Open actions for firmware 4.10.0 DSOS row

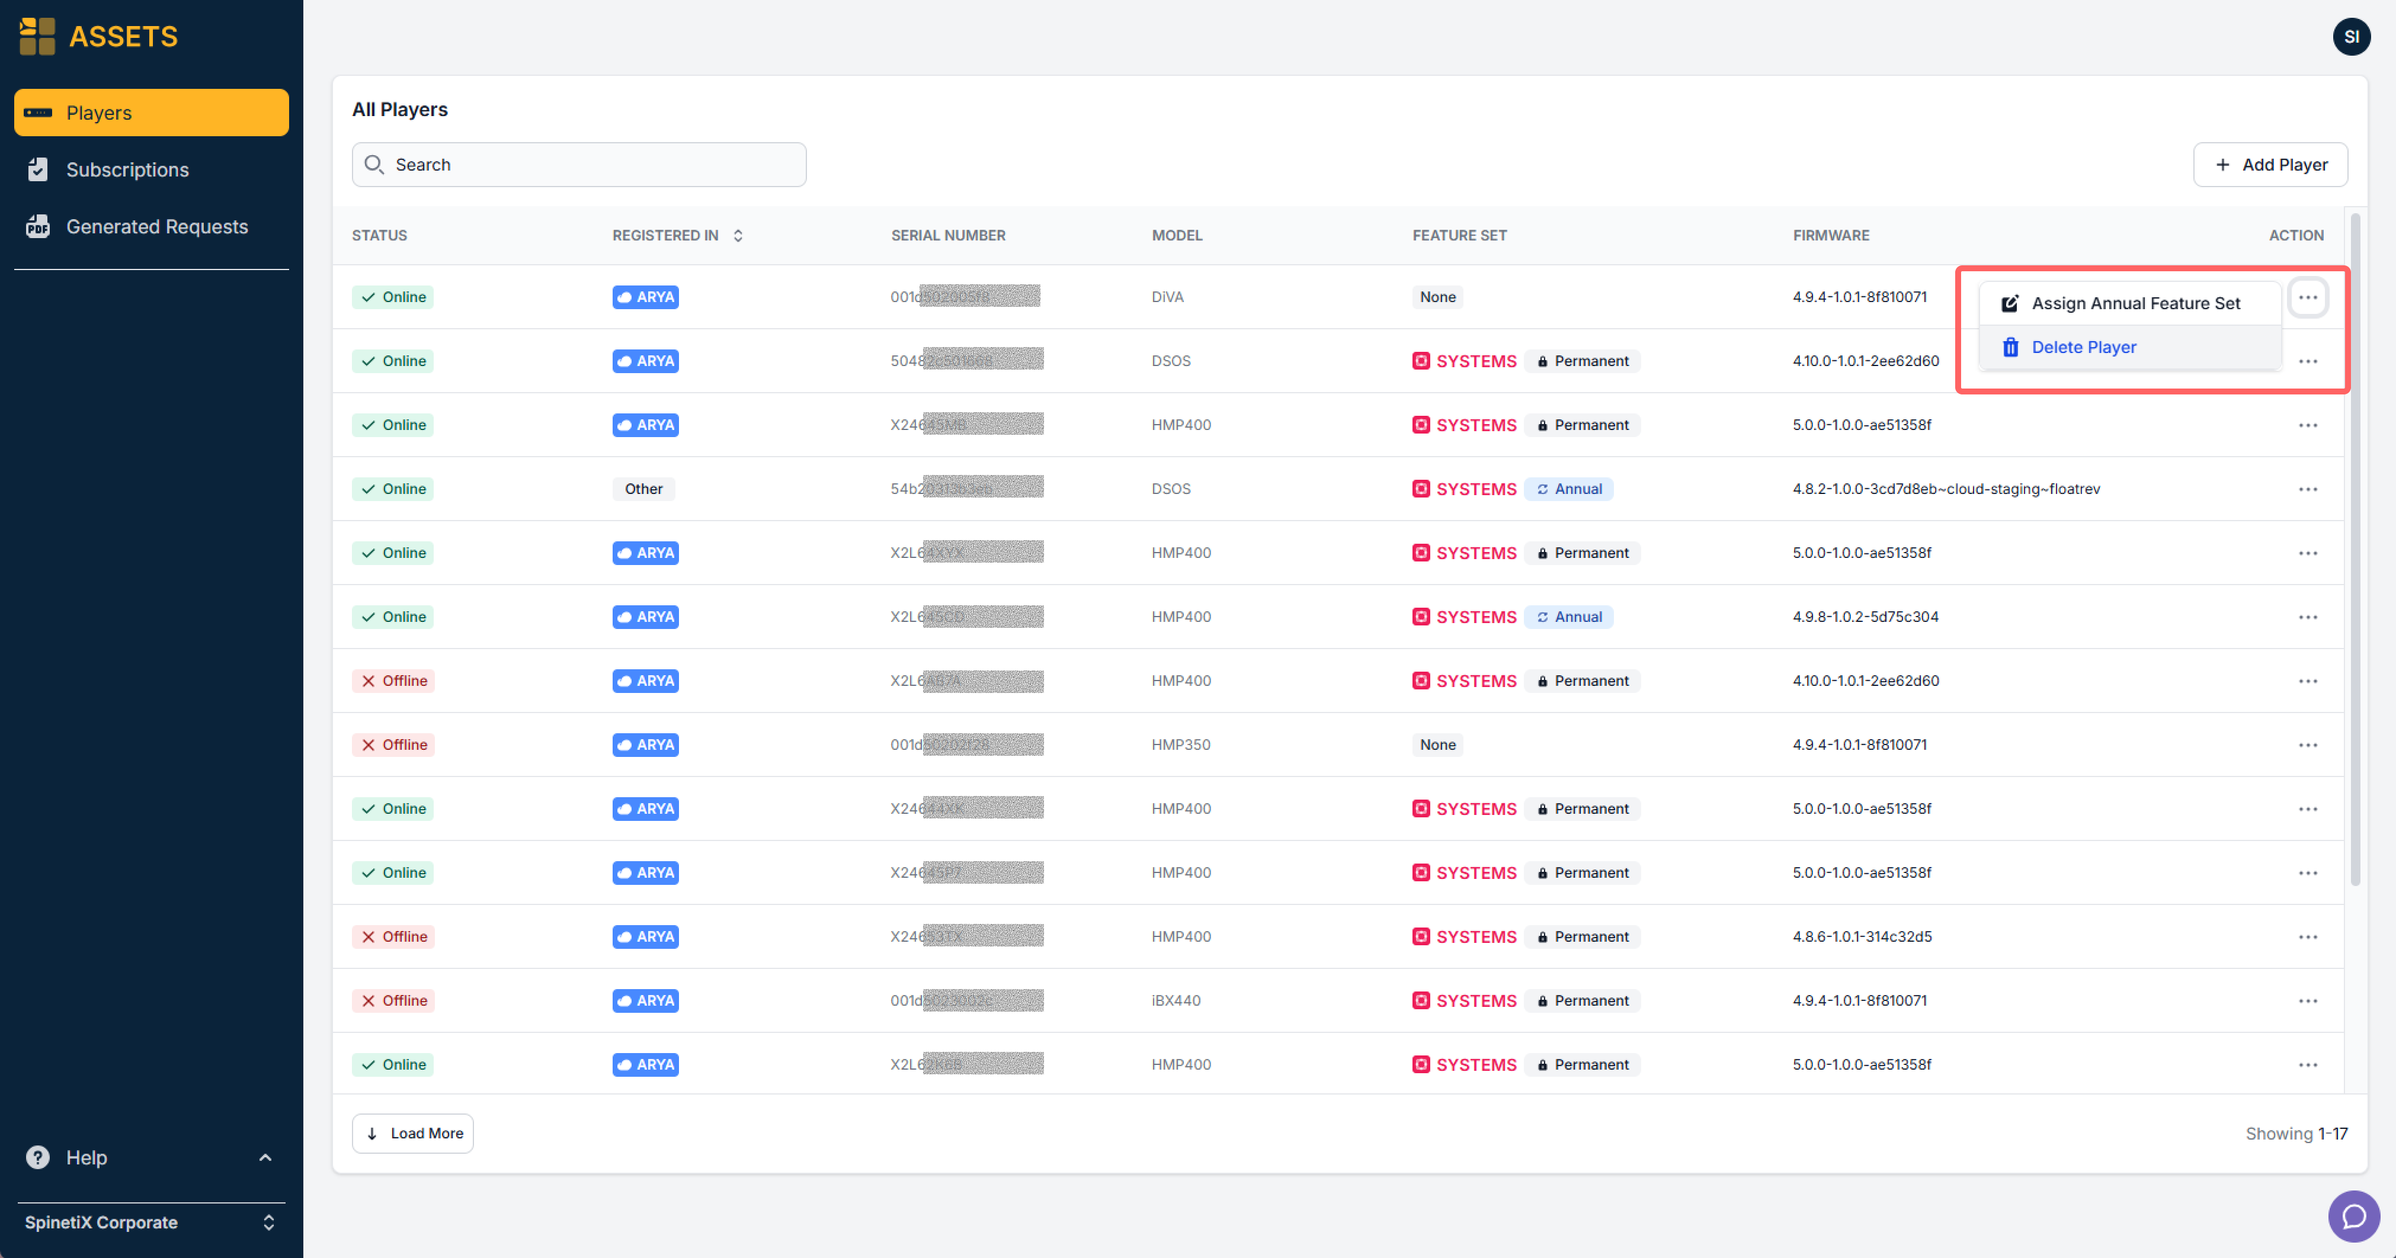pyautogui.click(x=2308, y=361)
